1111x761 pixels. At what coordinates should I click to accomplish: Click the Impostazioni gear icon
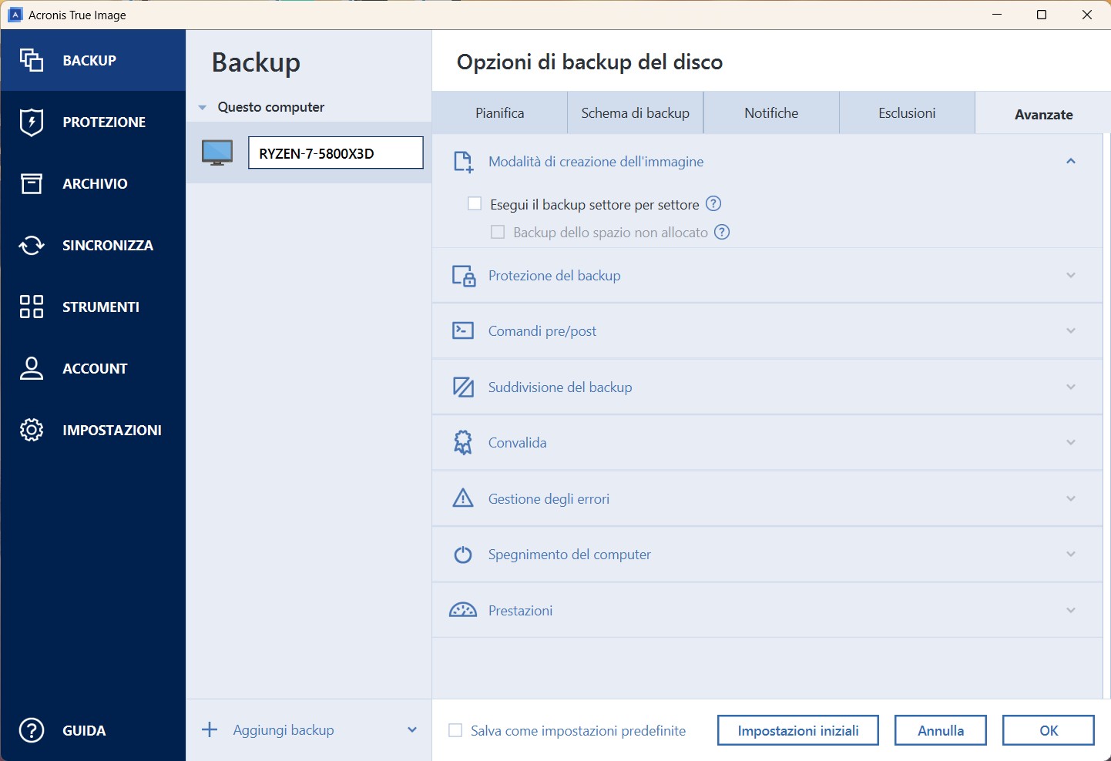pos(31,430)
